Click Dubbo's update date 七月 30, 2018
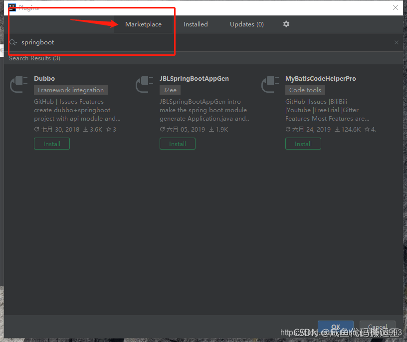Screen dimensions: 407x342 57,129
